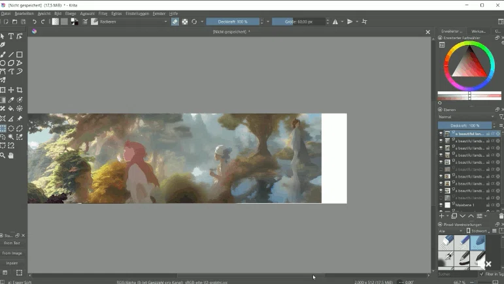The height and width of the screenshot is (284, 504).
Task: Duplicate the current layer
Action: (x=454, y=216)
